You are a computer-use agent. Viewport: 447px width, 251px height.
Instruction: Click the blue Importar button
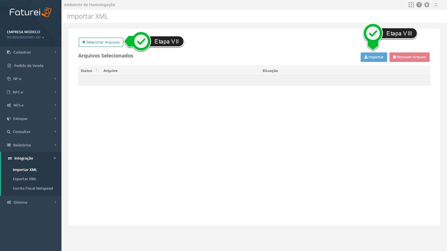pyautogui.click(x=374, y=57)
